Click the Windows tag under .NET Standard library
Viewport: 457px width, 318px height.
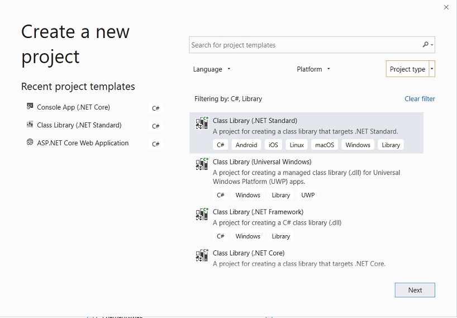coord(358,145)
